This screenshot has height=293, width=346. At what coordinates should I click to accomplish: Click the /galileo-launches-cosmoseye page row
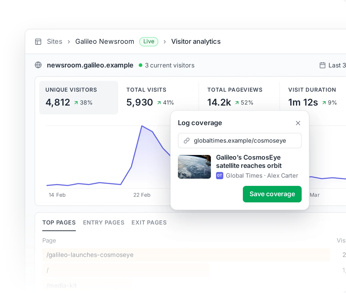coord(186,255)
